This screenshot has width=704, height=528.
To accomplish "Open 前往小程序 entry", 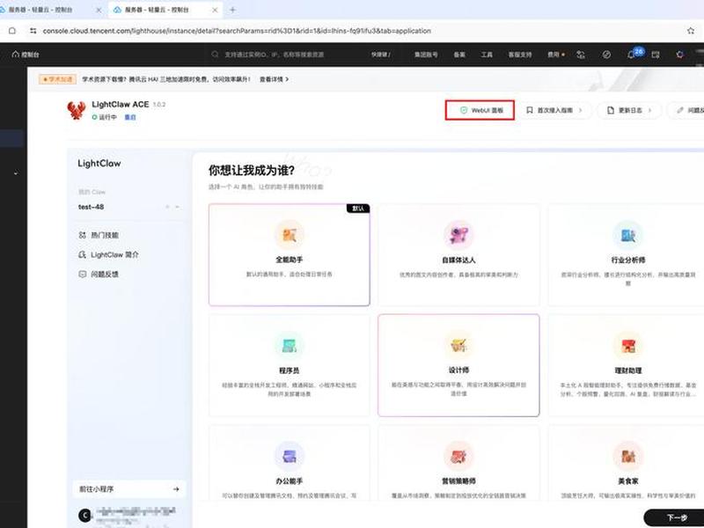I will click(x=128, y=489).
